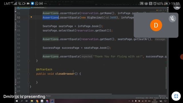Click the editor vertical scrollbar
183x103 pixels.
pos(166,78)
